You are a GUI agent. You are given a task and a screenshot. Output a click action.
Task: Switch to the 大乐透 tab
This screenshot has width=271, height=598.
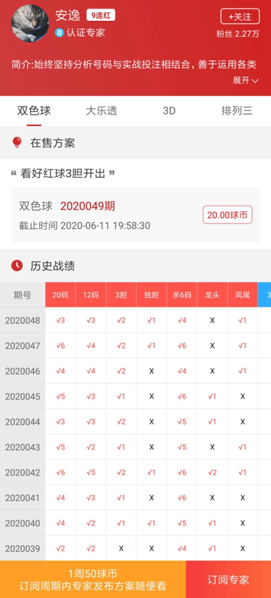101,111
